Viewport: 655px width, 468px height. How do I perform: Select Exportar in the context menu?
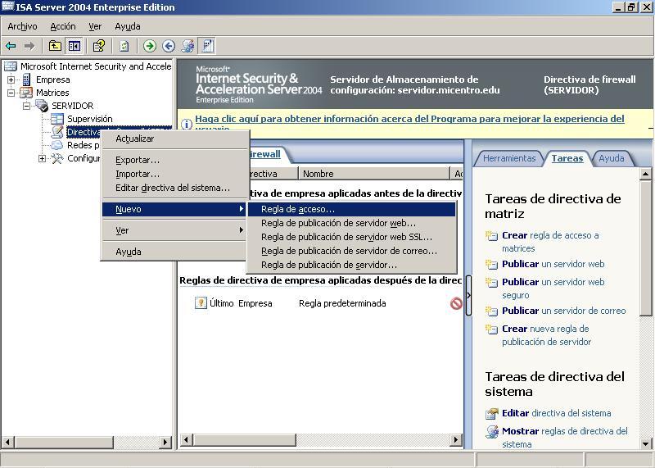(x=138, y=160)
